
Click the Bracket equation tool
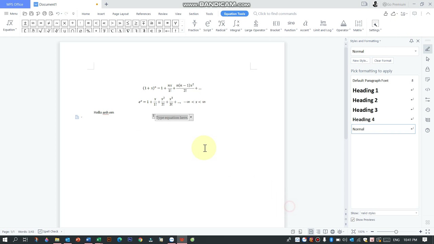pyautogui.click(x=276, y=26)
